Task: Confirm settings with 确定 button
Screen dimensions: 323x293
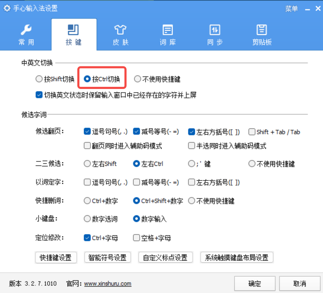Action: tap(255, 284)
